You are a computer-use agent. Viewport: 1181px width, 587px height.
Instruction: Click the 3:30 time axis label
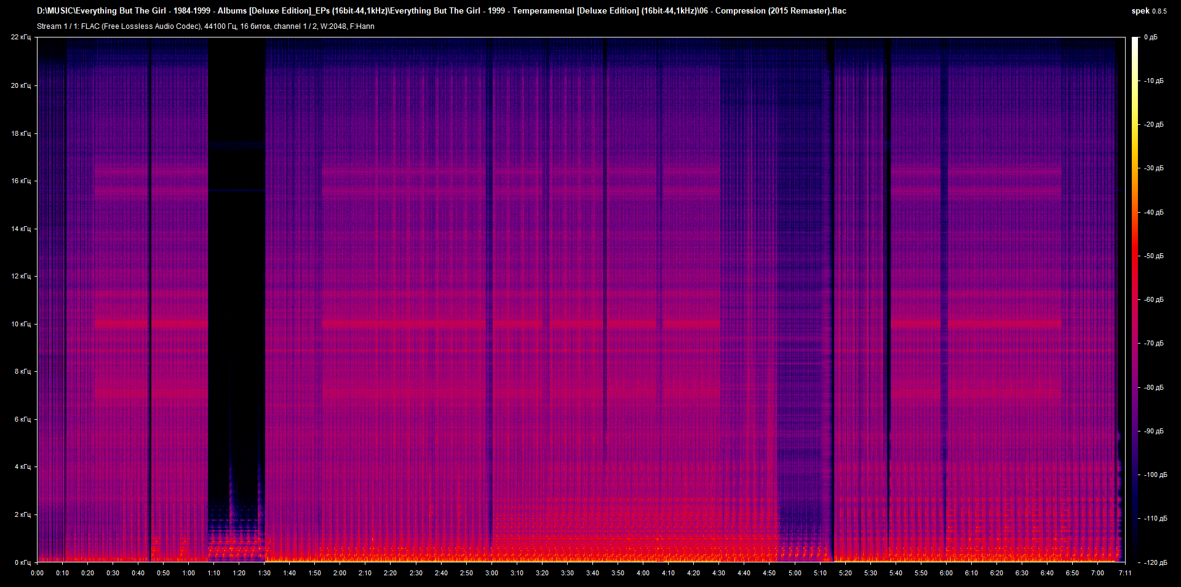568,573
